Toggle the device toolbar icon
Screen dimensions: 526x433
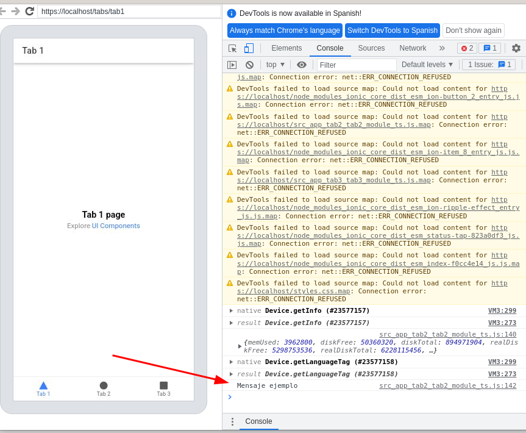pyautogui.click(x=249, y=48)
